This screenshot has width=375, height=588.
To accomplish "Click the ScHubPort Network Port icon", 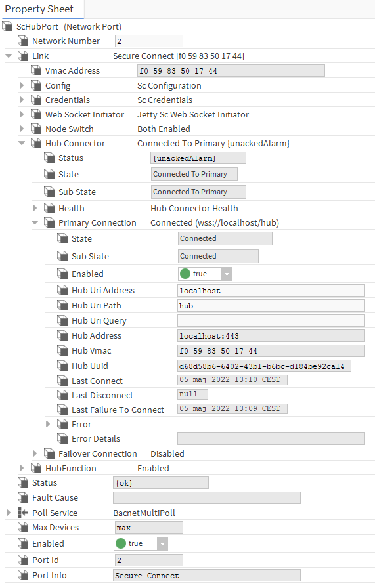I will click(7, 26).
